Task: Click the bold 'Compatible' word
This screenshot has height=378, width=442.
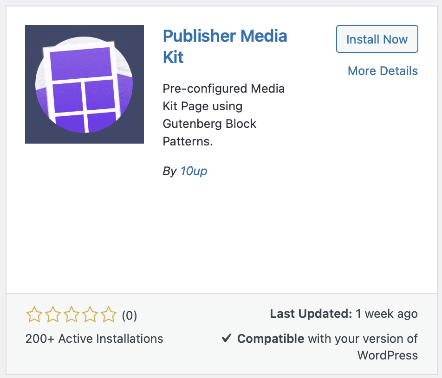Action: click(x=271, y=339)
